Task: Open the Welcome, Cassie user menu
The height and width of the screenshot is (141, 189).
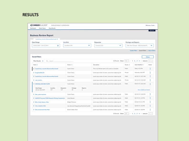Action: coord(150,25)
